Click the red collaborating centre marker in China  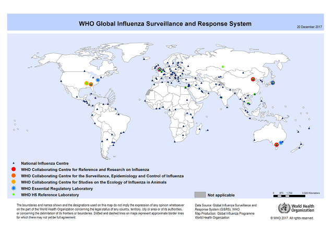253,79
